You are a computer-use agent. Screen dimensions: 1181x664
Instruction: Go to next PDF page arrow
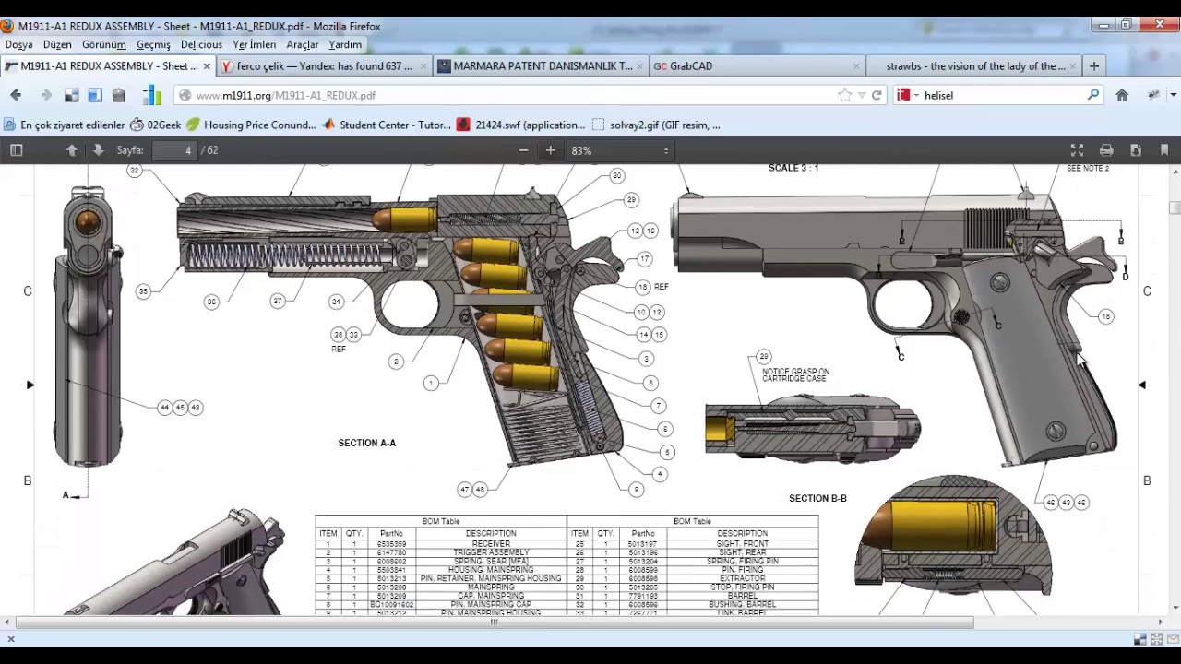tap(98, 150)
